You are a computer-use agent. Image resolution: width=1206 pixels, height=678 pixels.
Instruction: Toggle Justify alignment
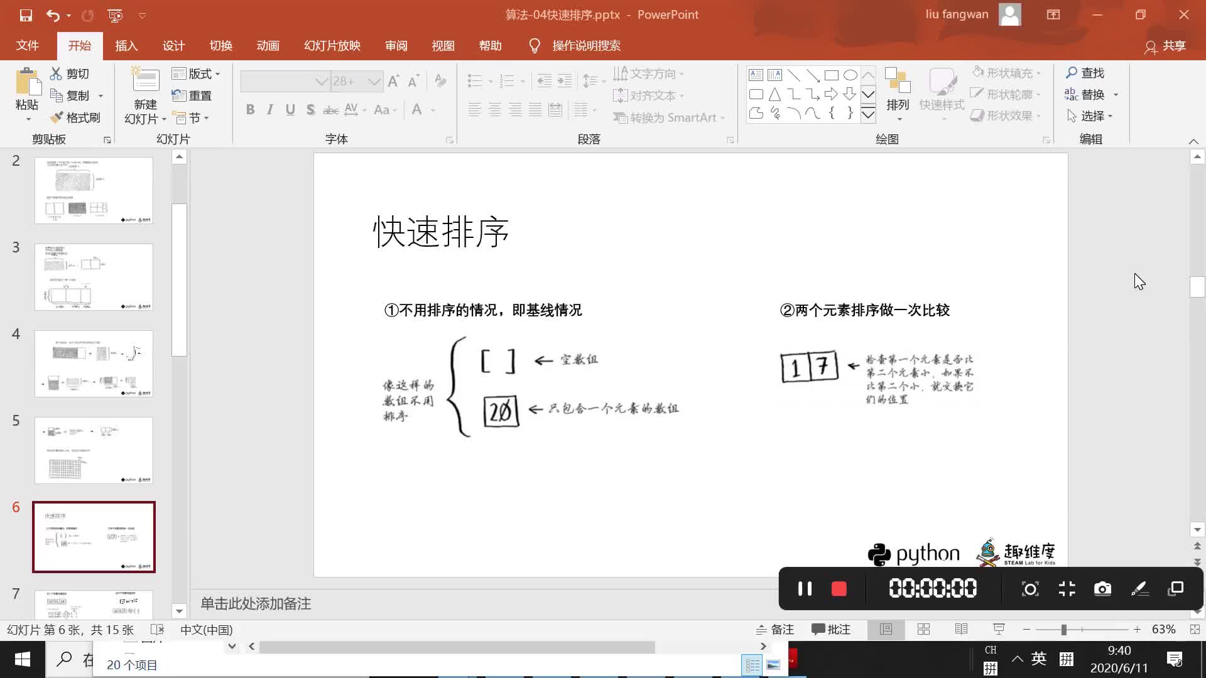pyautogui.click(x=535, y=110)
